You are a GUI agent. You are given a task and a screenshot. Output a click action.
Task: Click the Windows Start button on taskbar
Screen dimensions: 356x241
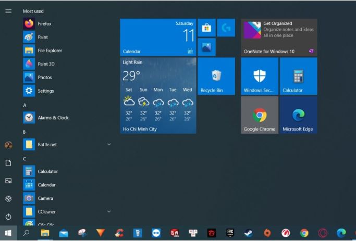8,233
